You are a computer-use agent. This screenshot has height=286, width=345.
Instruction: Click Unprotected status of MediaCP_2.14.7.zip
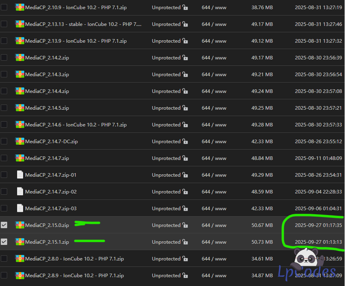click(x=166, y=158)
